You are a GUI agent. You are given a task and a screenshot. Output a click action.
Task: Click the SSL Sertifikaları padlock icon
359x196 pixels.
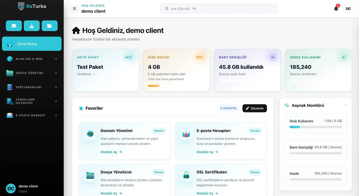[x=186, y=176]
